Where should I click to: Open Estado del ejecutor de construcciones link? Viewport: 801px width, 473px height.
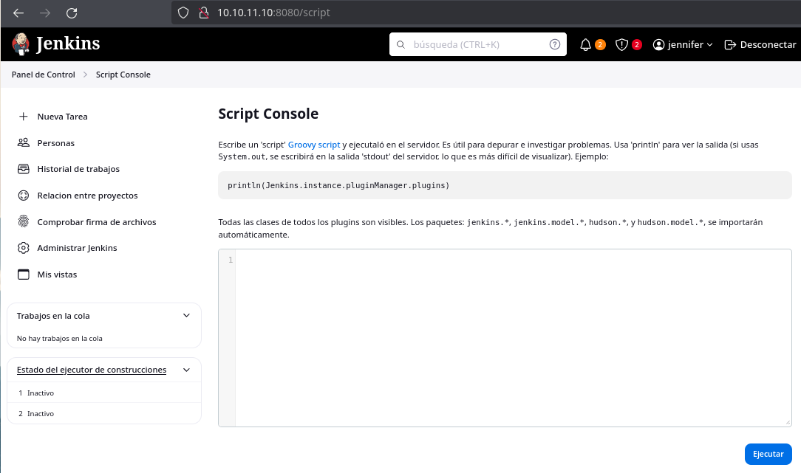92,370
